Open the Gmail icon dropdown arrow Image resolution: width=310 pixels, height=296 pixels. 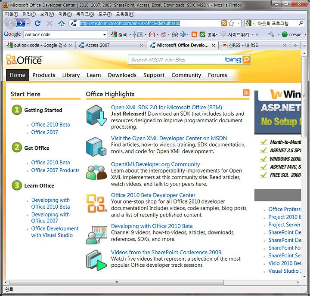(x=157, y=35)
